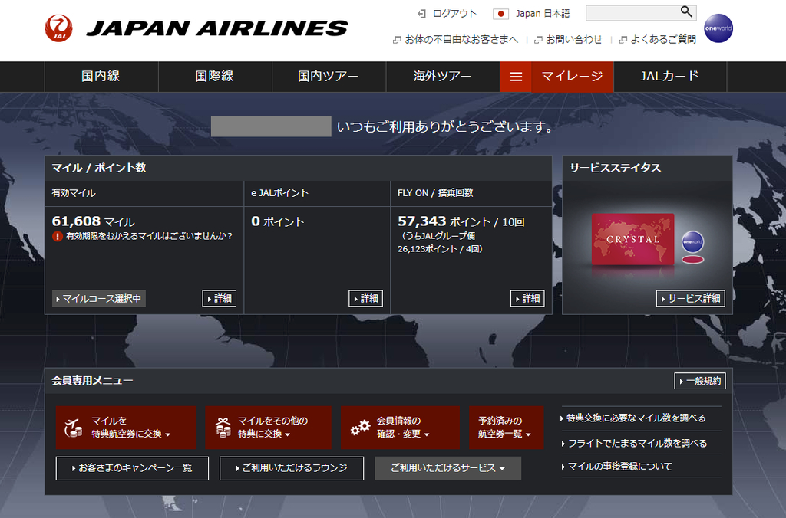Viewport: 786px width, 518px height.
Task: Click the Japan flag icon
Action: click(x=500, y=14)
